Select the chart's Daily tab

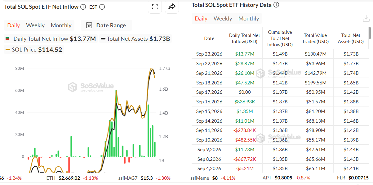tap(14, 25)
